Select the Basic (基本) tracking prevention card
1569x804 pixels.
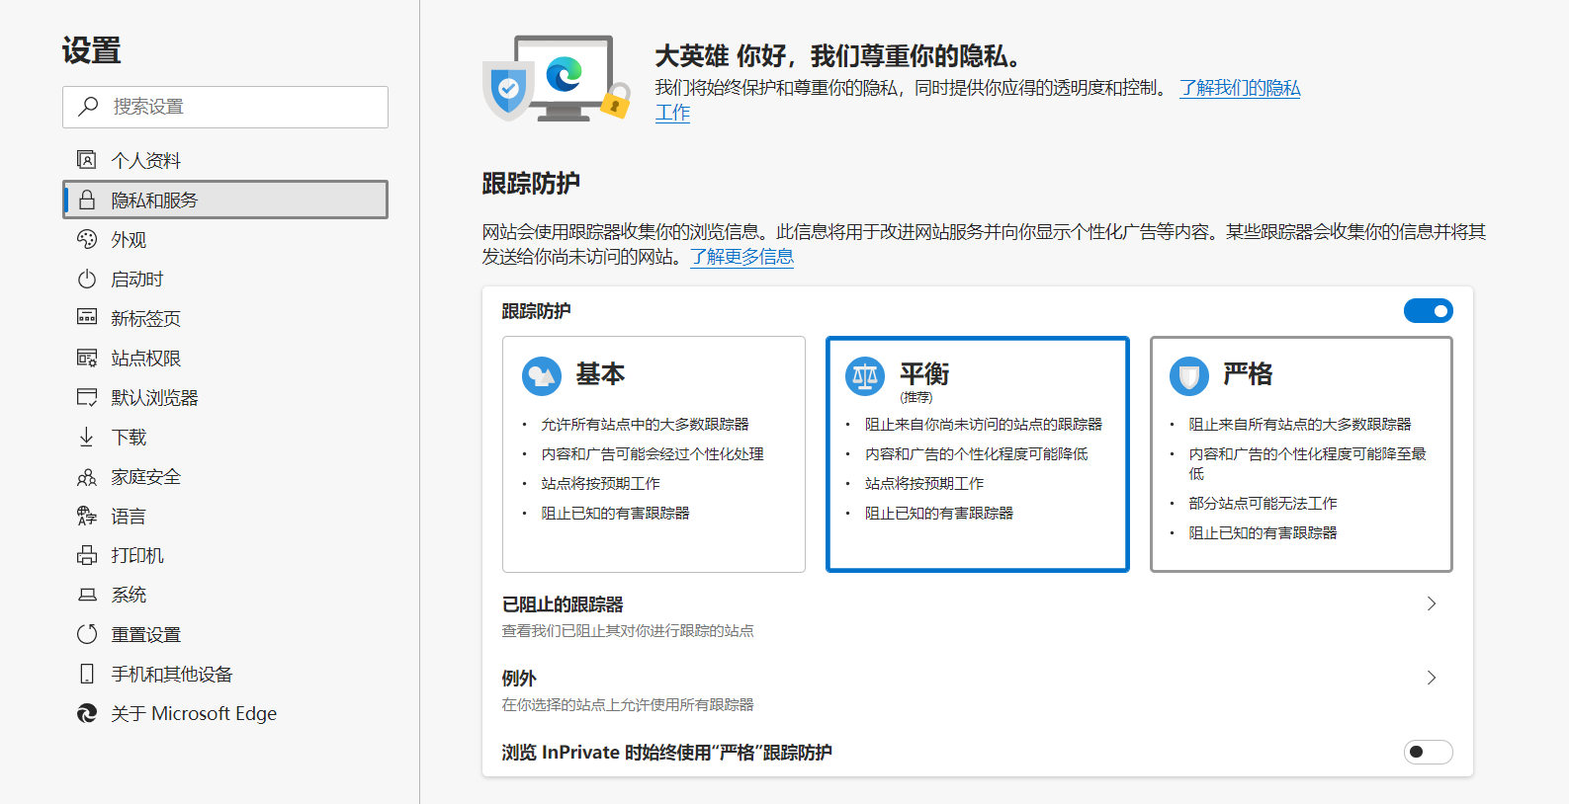point(654,454)
